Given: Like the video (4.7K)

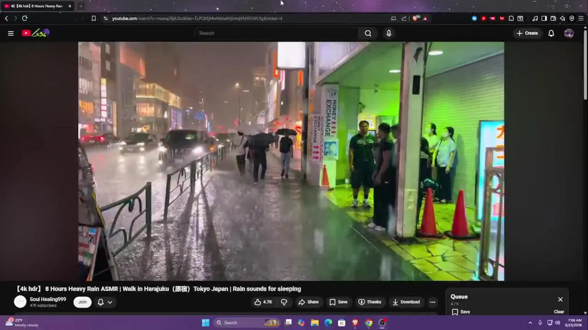Looking at the screenshot, I should click(x=263, y=302).
